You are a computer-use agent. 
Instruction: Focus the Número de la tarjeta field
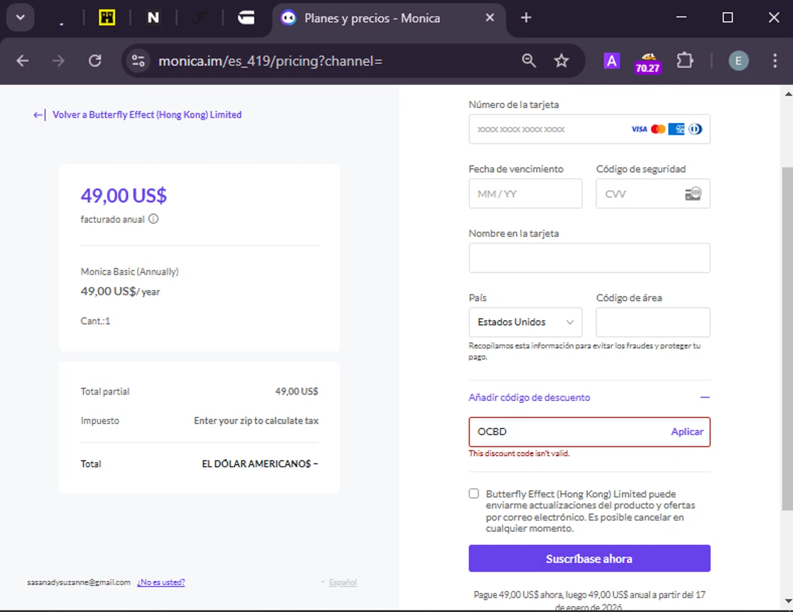tap(589, 129)
